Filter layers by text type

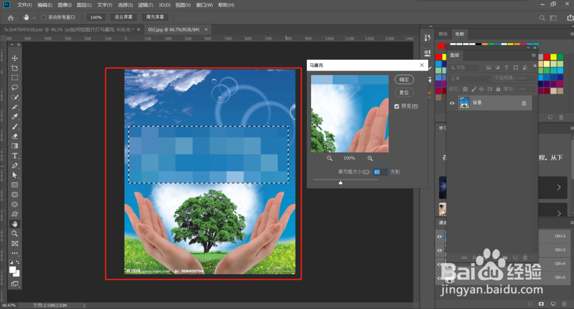click(x=506, y=68)
